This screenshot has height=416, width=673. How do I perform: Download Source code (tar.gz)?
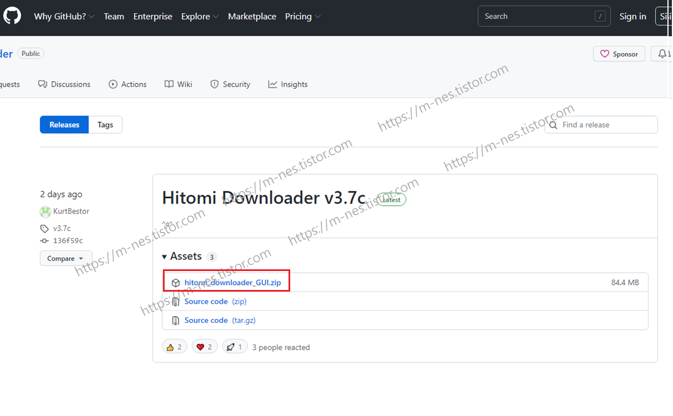point(220,320)
